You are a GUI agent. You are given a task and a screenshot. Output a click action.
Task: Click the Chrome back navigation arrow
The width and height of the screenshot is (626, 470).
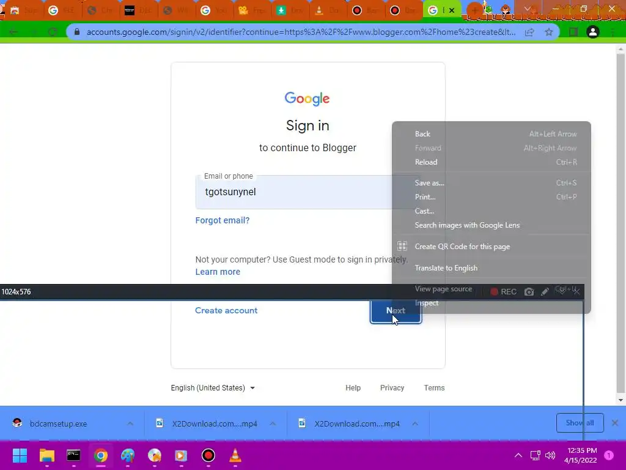pyautogui.click(x=13, y=32)
